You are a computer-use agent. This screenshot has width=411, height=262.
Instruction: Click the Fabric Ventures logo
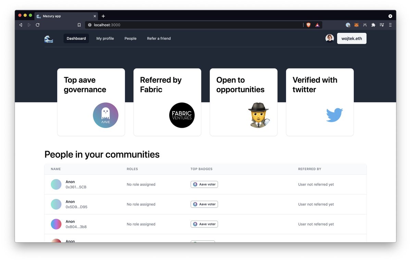(182, 115)
